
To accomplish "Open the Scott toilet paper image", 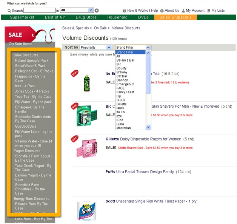I will pos(86,210).
